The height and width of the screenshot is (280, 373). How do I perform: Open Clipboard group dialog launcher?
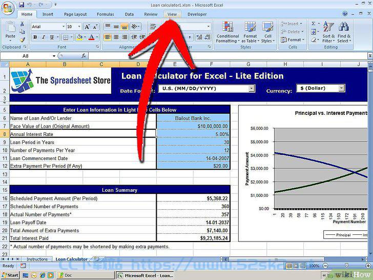point(25,47)
